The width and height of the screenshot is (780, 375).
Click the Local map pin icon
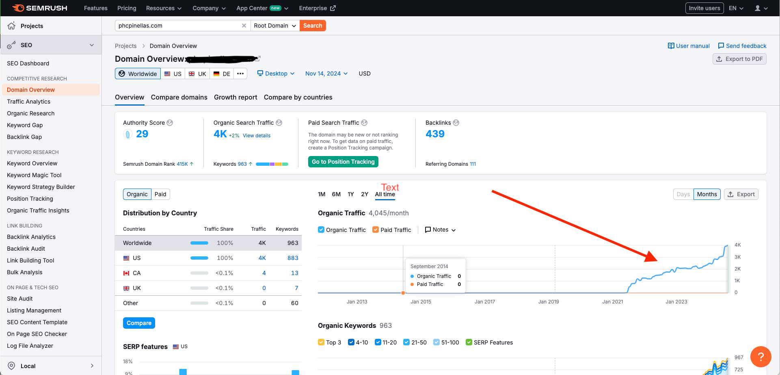click(x=11, y=366)
